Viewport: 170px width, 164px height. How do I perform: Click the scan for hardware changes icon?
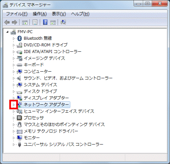[63, 22]
